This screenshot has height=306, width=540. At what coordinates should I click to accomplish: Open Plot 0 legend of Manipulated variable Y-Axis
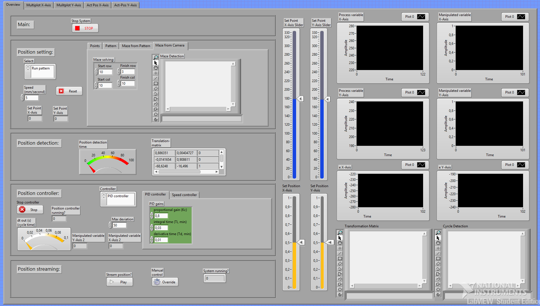pyautogui.click(x=515, y=92)
